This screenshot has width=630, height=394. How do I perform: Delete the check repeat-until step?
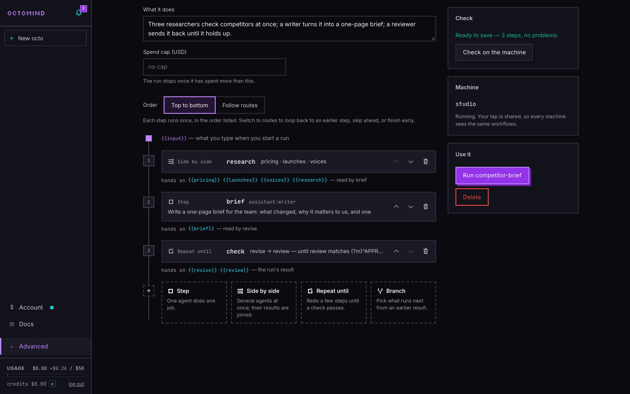[426, 251]
